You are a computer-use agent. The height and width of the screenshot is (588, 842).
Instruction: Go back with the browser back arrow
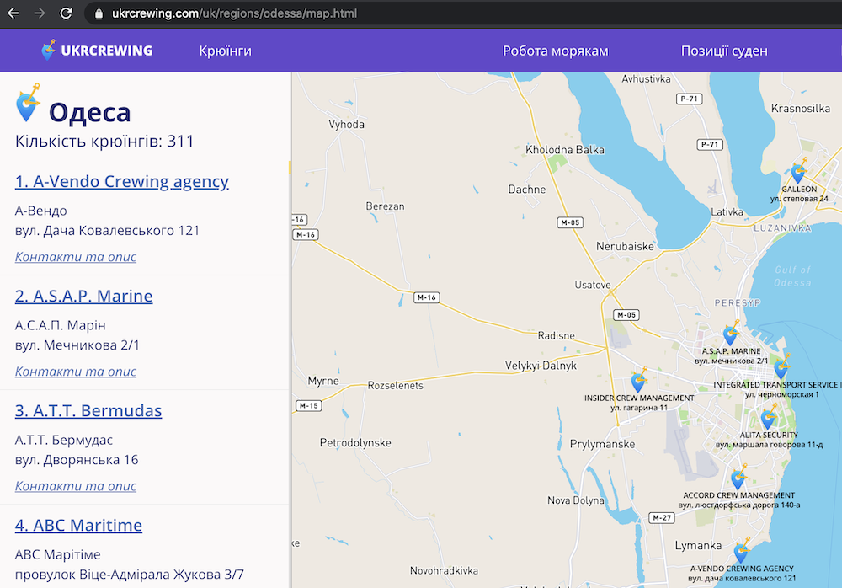coord(13,13)
